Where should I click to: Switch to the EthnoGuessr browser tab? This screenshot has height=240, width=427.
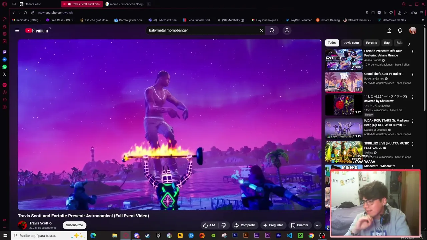[x=38, y=4]
